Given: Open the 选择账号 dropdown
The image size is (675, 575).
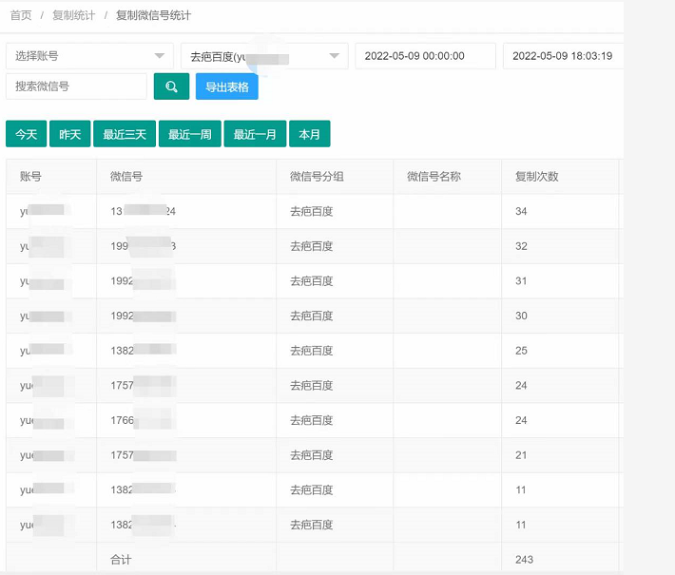Looking at the screenshot, I should click(x=89, y=56).
